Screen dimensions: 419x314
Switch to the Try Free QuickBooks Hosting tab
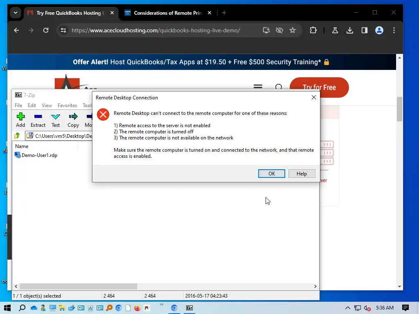68,13
